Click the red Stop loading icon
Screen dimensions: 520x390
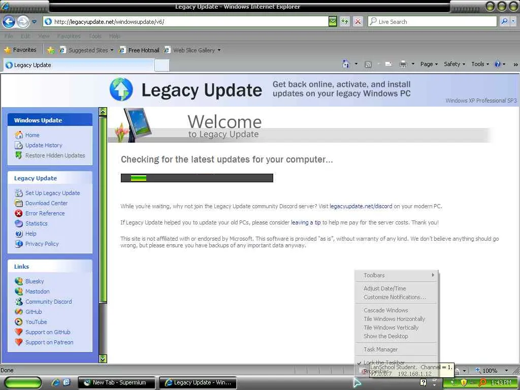(358, 22)
